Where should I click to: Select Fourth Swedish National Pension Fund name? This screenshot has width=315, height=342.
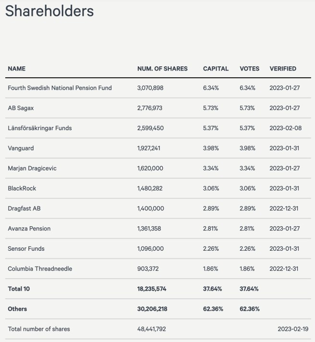pos(60,88)
